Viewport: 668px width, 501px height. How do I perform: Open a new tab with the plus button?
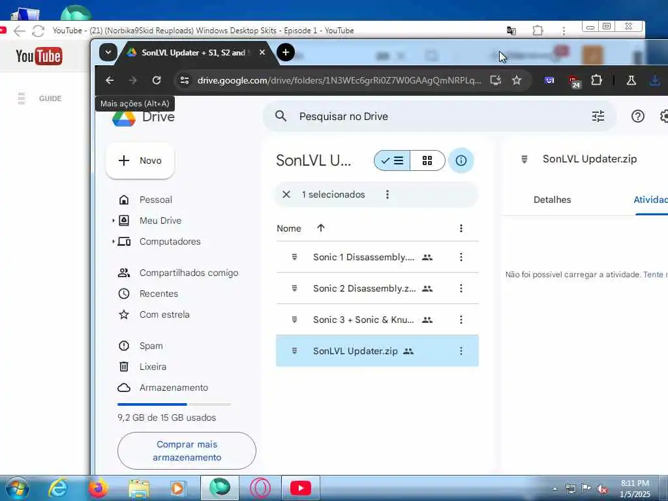[x=286, y=52]
